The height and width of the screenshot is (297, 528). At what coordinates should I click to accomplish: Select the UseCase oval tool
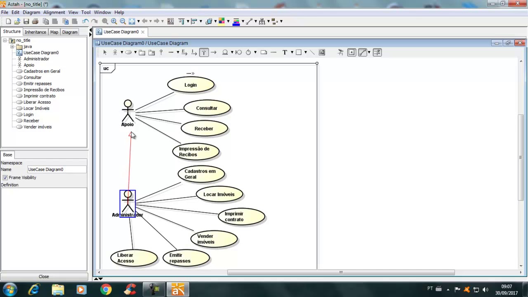[128, 52]
